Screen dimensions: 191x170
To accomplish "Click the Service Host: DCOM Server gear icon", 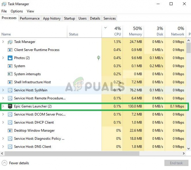I will (x=10, y=114).
